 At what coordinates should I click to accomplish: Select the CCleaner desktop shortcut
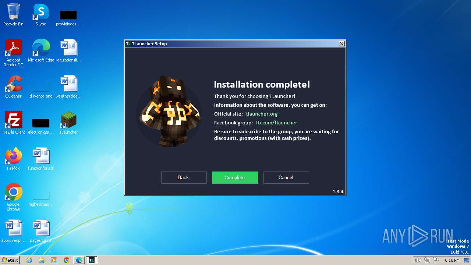pyautogui.click(x=13, y=87)
